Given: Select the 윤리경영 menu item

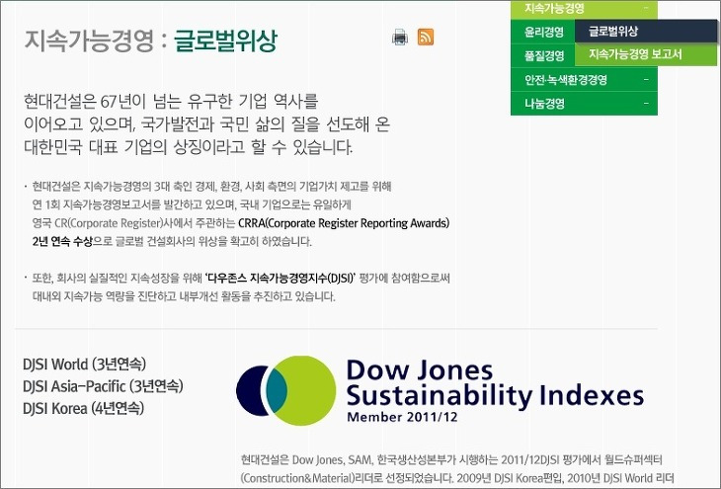Looking at the screenshot, I should [x=544, y=32].
